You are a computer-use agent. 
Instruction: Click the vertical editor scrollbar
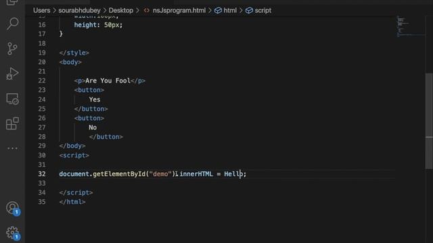pos(429,122)
